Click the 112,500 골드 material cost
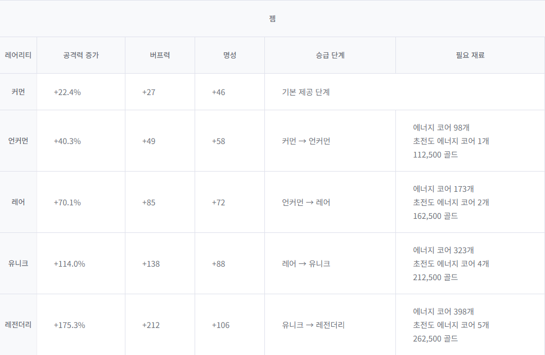 [x=435, y=155]
